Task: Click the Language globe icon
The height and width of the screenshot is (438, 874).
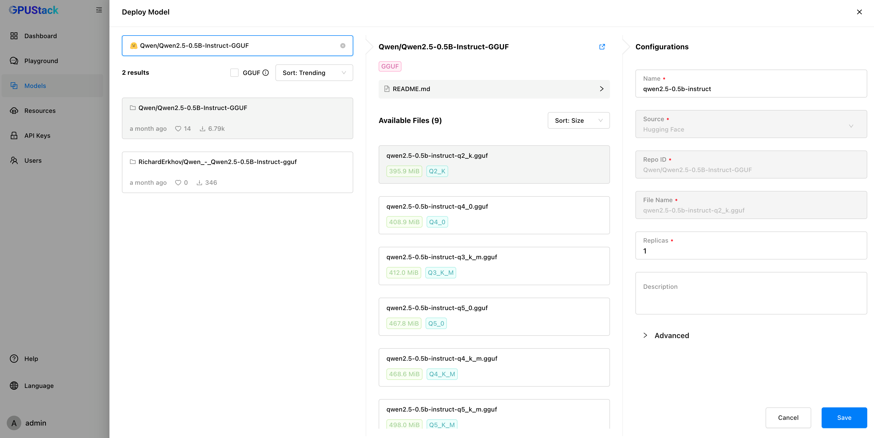Action: pyautogui.click(x=13, y=385)
